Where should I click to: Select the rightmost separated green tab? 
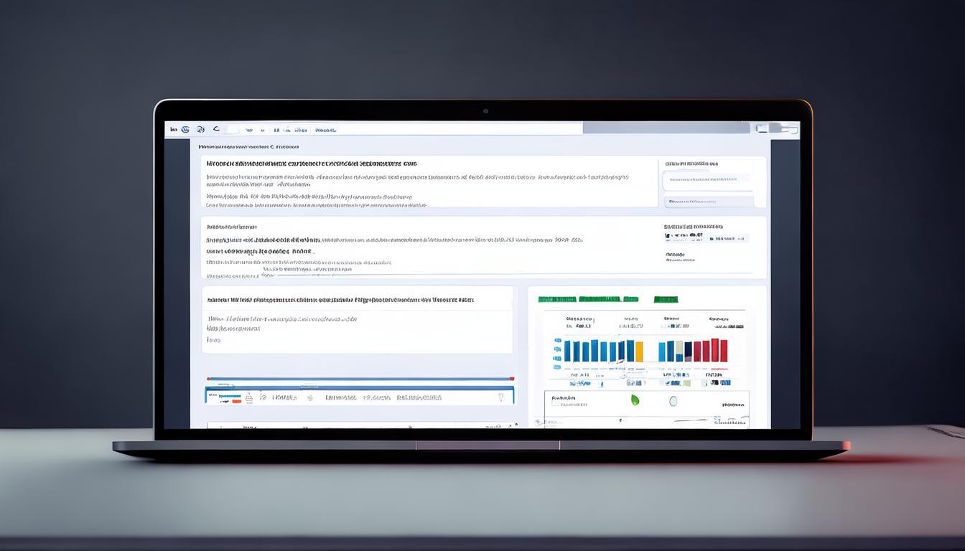(666, 299)
